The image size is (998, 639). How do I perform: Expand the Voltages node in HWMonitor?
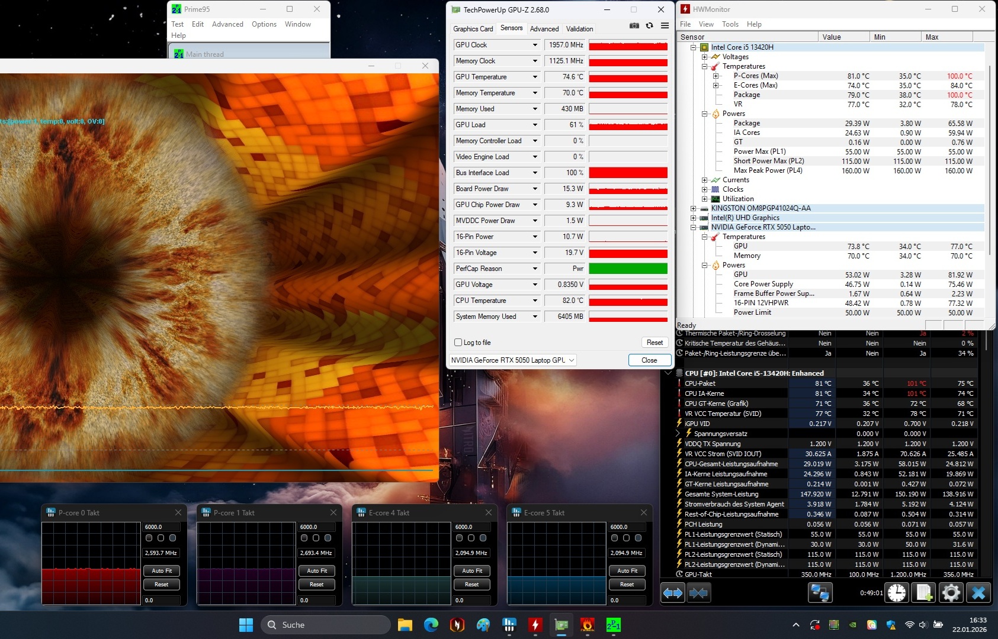704,57
